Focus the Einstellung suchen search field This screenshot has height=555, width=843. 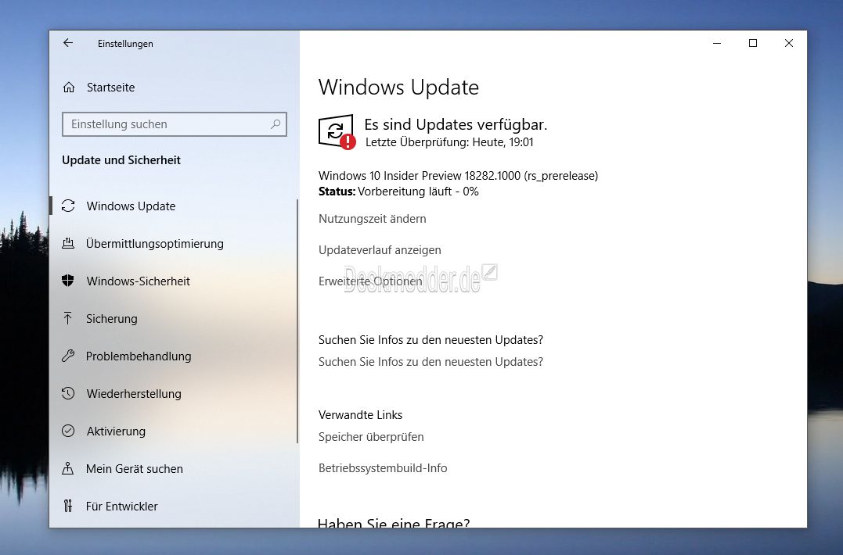point(175,124)
